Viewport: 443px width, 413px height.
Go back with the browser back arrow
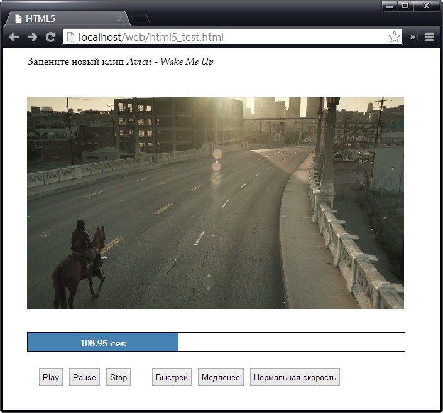pos(14,37)
